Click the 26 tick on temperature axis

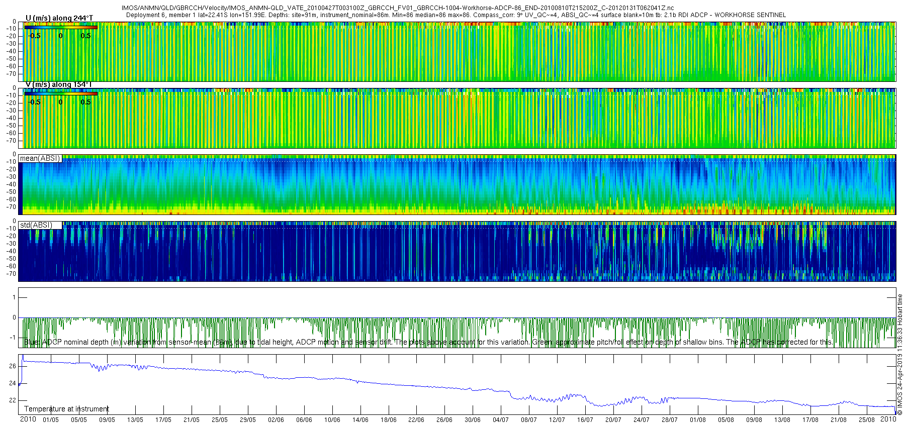(x=13, y=366)
